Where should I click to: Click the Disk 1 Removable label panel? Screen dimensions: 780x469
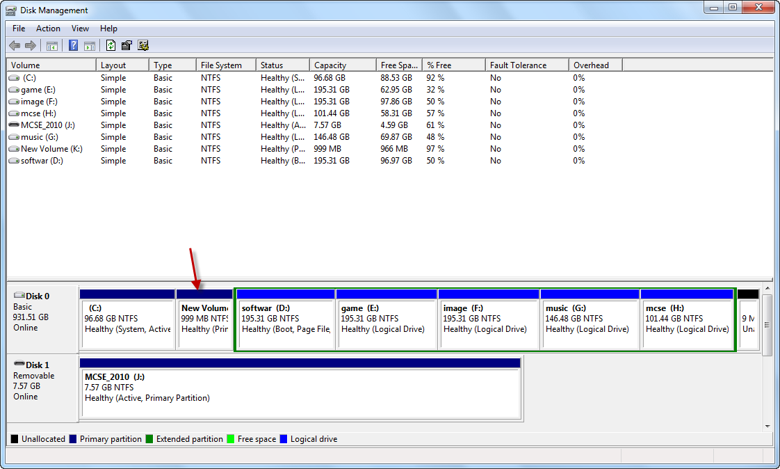tap(42, 386)
